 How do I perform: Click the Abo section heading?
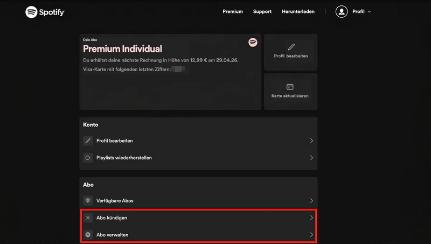click(x=88, y=185)
